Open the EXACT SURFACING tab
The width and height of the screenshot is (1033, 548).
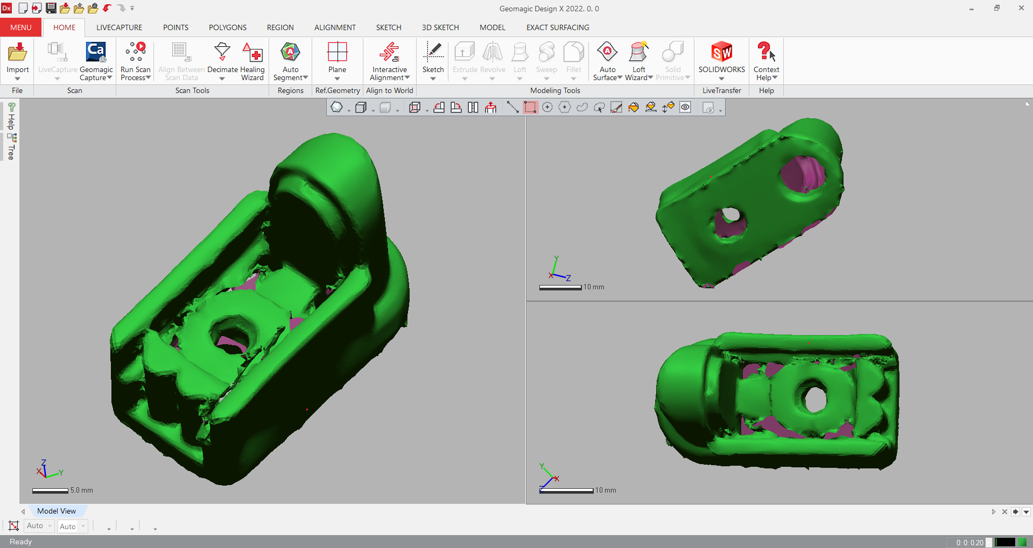(x=558, y=27)
